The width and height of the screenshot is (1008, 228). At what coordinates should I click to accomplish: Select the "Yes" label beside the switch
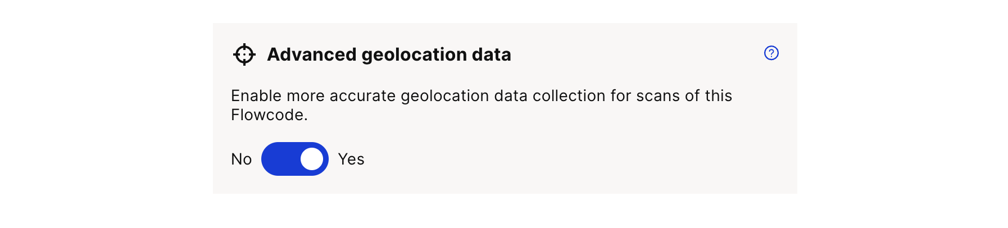click(351, 159)
